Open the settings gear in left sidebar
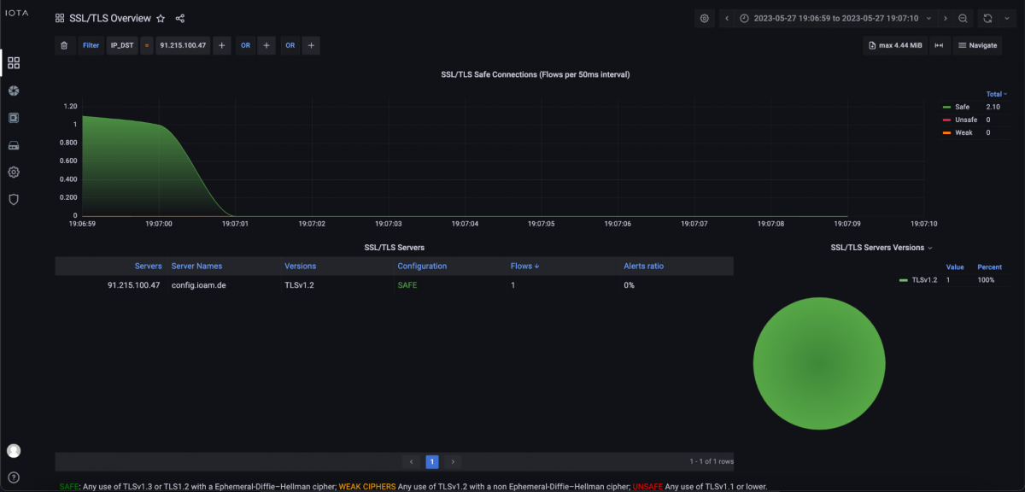This screenshot has height=492, width=1025. [14, 172]
